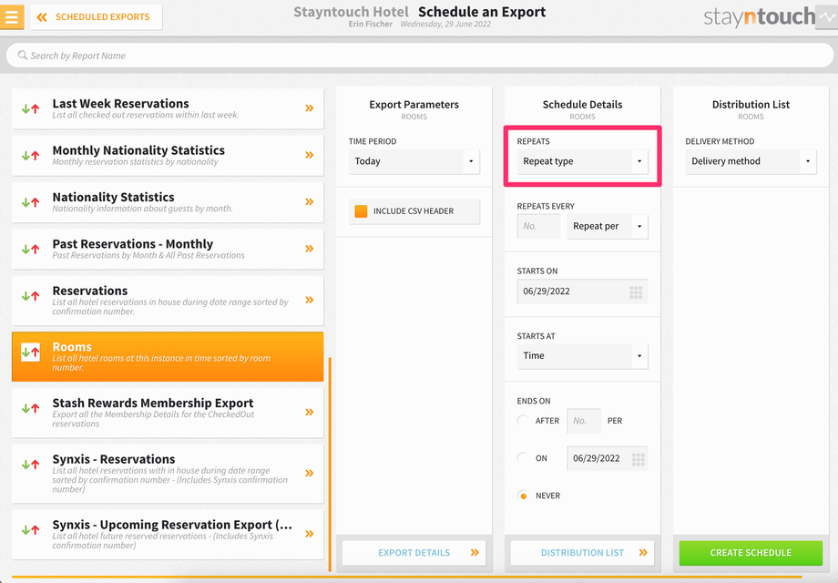Screen dimensions: 838x583
Task: Click the Distribution List button
Action: click(x=583, y=553)
